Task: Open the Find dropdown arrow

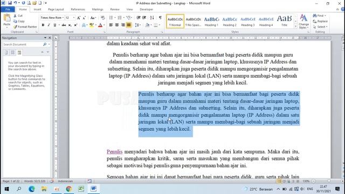Action: click(325, 16)
